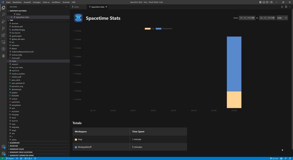
Task: Open the Search view in activity bar
Action: [3, 15]
